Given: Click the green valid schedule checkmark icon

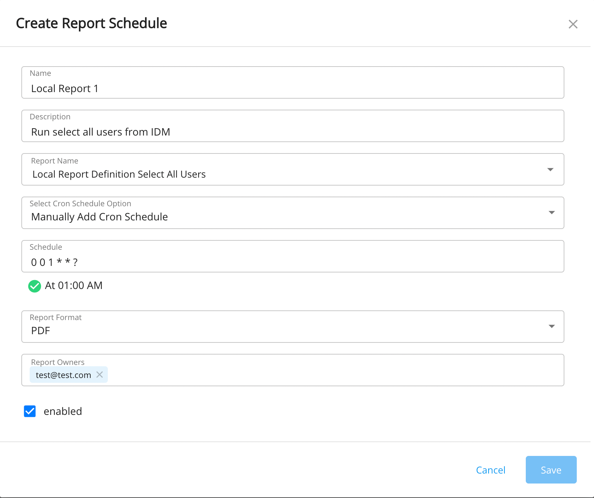Looking at the screenshot, I should tap(34, 286).
